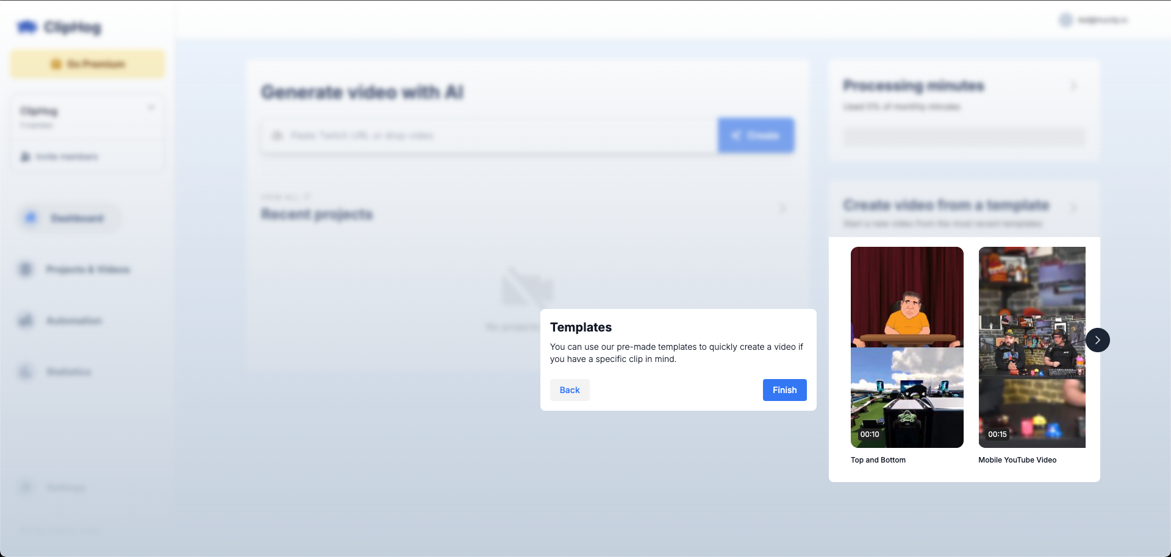Image resolution: width=1171 pixels, height=557 pixels.
Task: Open the user account menu
Action: (x=1094, y=20)
